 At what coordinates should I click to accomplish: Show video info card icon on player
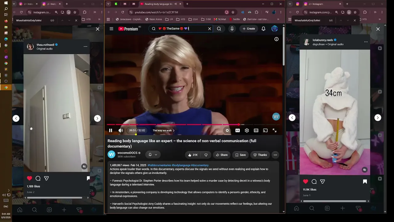(276, 39)
